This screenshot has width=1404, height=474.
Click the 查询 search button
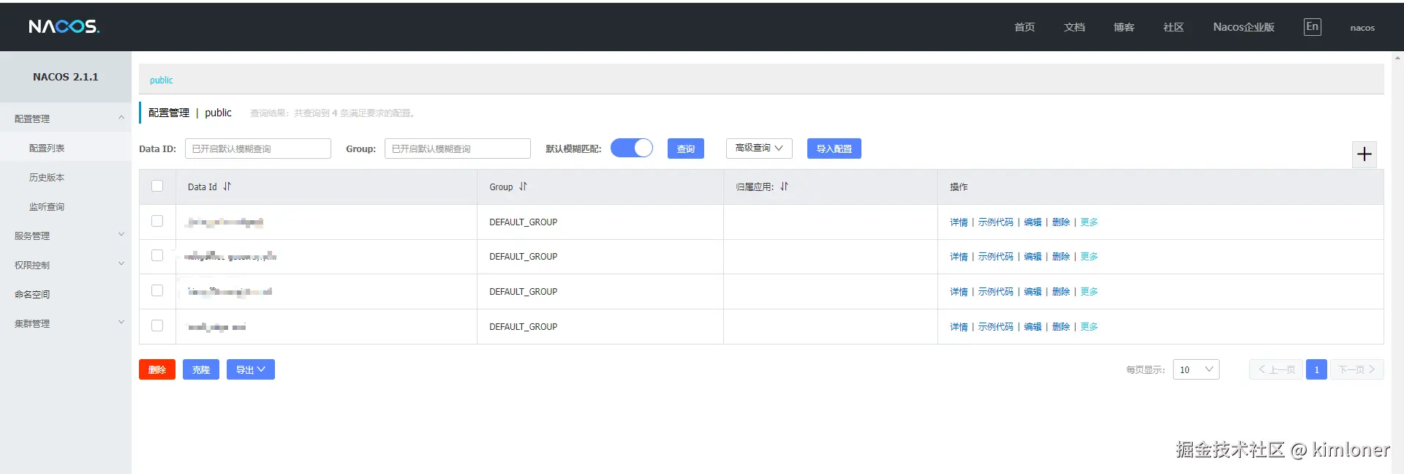686,148
